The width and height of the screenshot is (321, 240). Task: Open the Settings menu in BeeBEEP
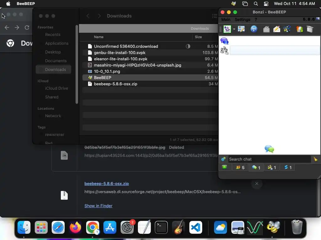pos(242,20)
